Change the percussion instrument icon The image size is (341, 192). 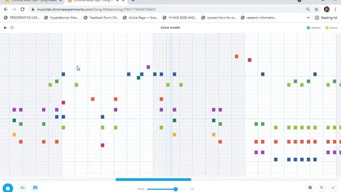click(x=35, y=187)
